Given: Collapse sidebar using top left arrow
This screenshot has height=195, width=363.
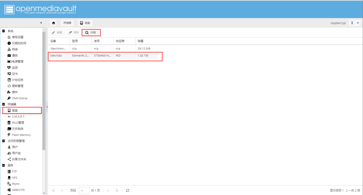Looking at the screenshot, I should [x=41, y=22].
